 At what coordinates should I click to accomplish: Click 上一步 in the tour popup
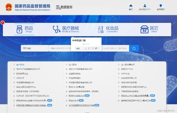[86, 48]
